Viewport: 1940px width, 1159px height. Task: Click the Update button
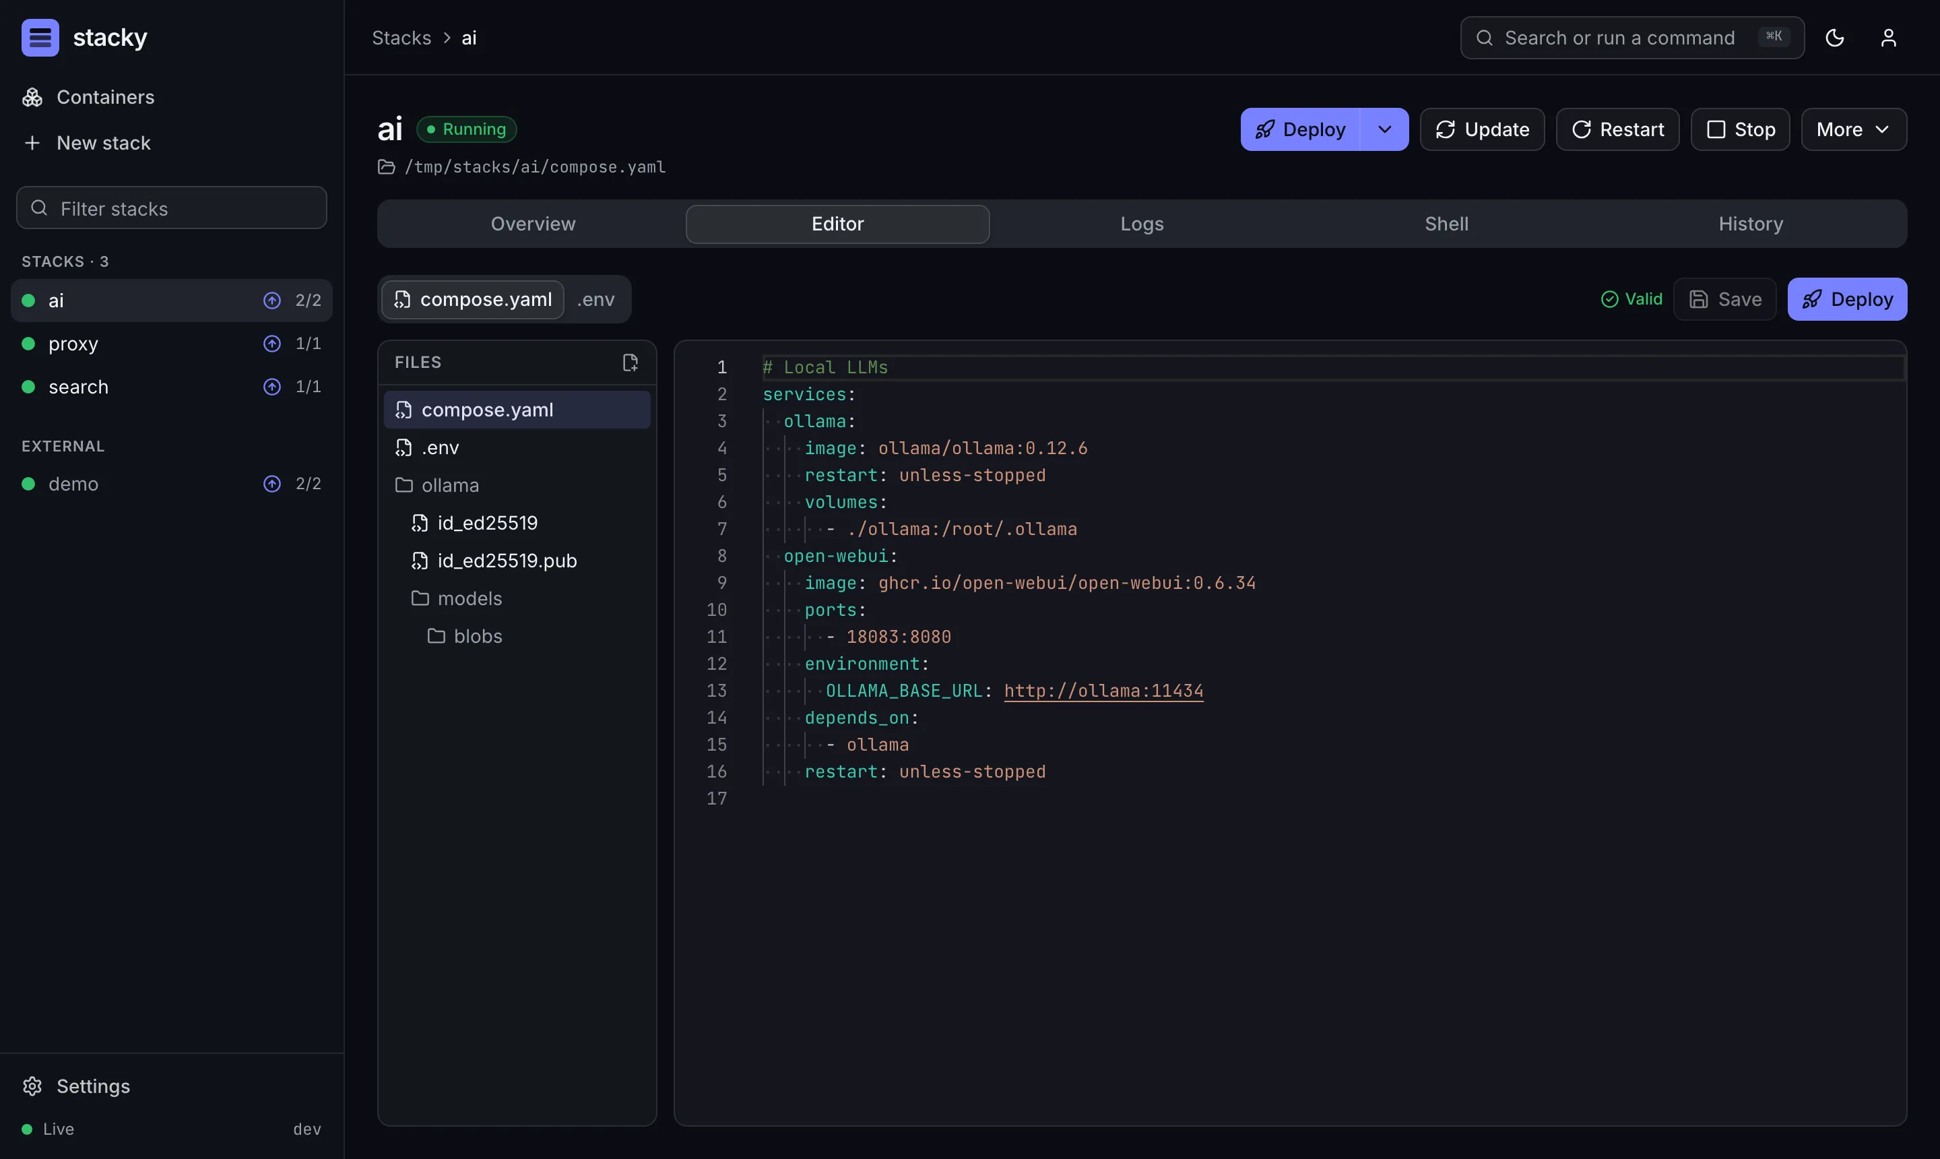[1482, 129]
